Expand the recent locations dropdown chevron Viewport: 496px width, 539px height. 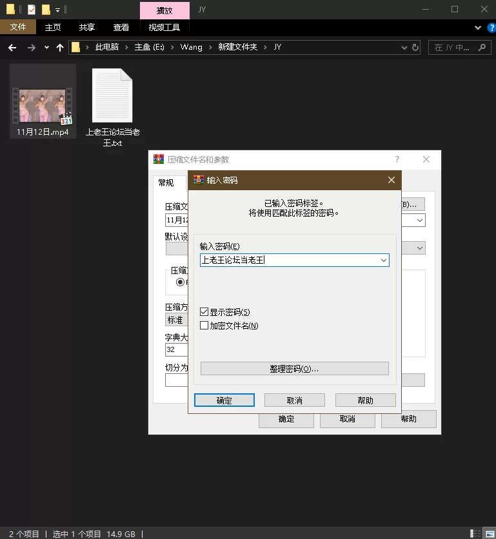click(46, 48)
